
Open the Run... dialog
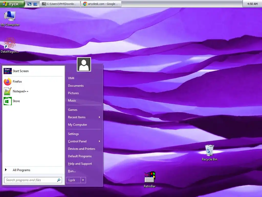(x=84, y=171)
